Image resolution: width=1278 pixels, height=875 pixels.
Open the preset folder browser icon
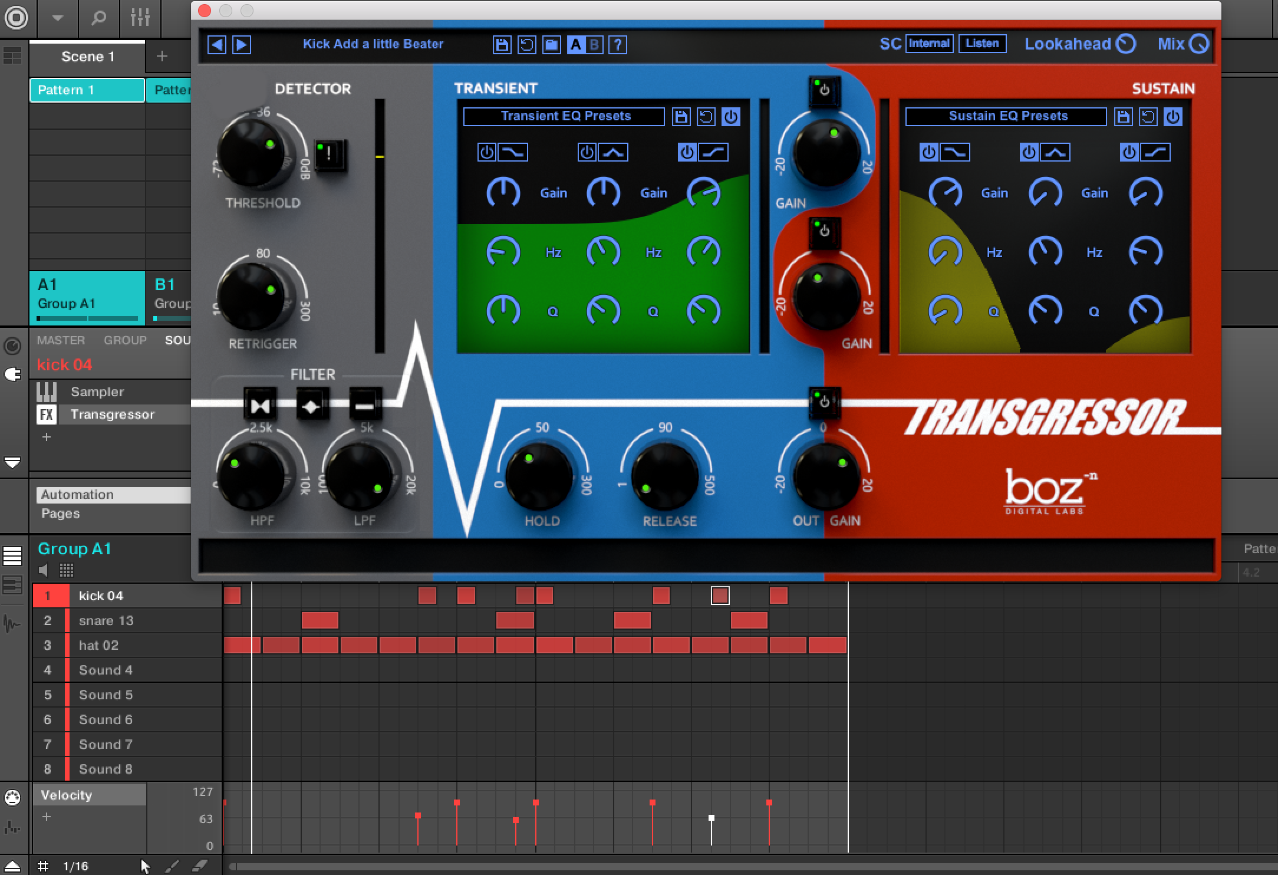tap(551, 45)
